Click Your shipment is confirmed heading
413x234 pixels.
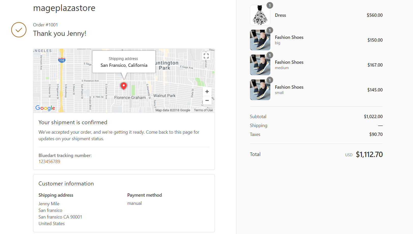click(73, 122)
